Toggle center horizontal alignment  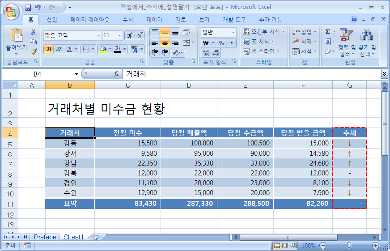coord(165,43)
